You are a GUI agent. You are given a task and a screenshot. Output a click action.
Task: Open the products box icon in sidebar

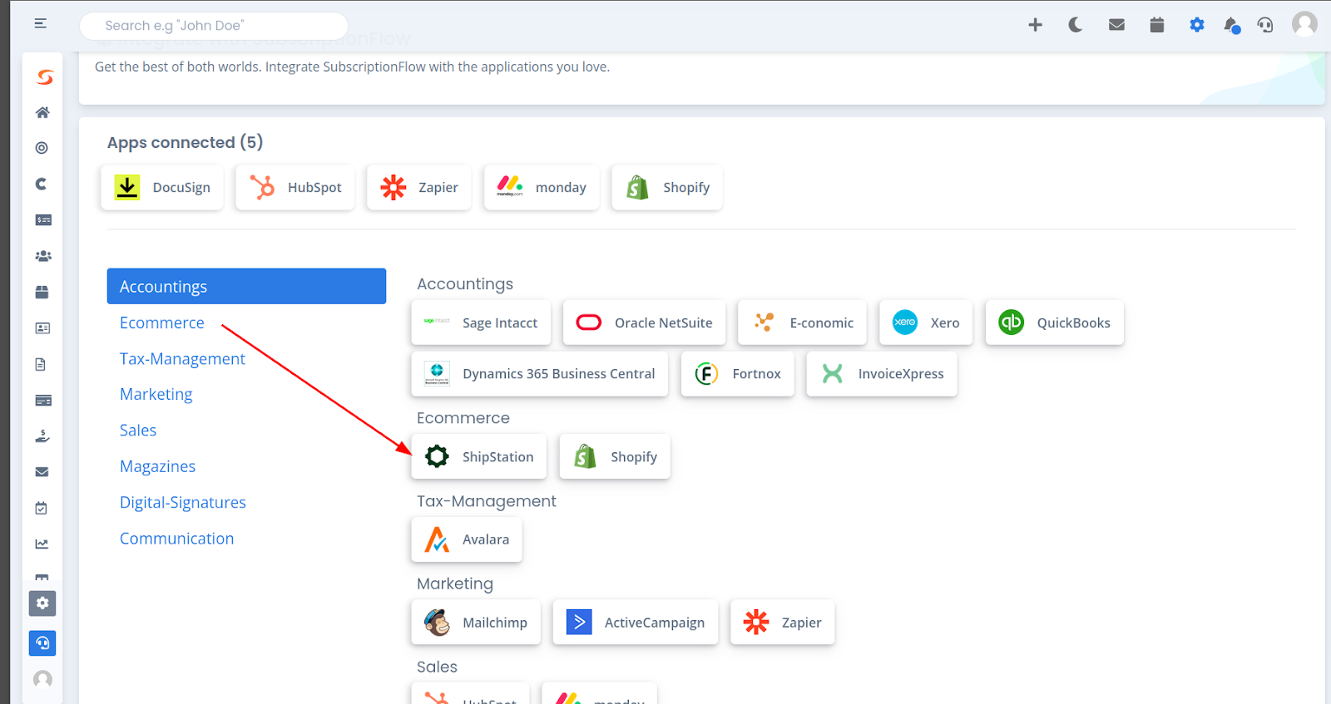coord(42,292)
